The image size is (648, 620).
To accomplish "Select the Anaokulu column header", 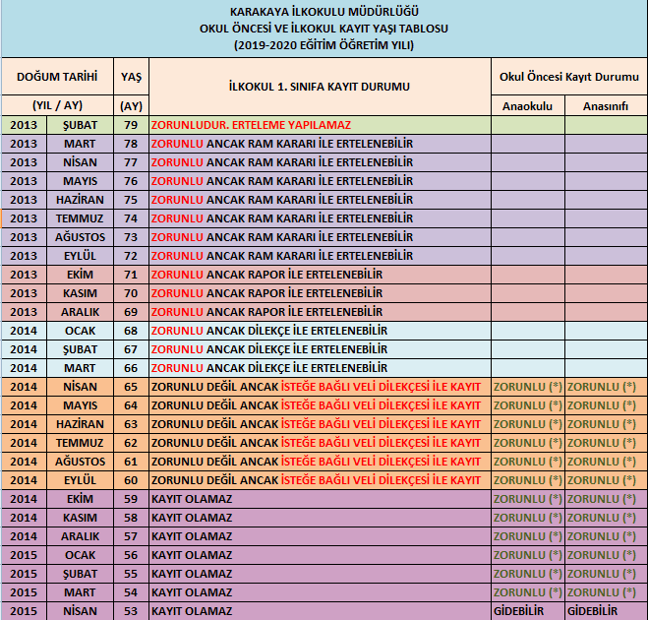I will pyautogui.click(x=527, y=106).
